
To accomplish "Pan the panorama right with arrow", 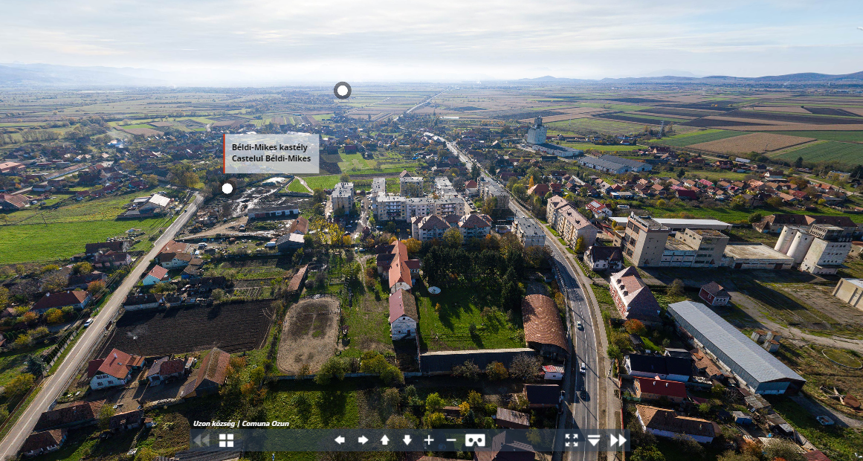I will coord(363,440).
